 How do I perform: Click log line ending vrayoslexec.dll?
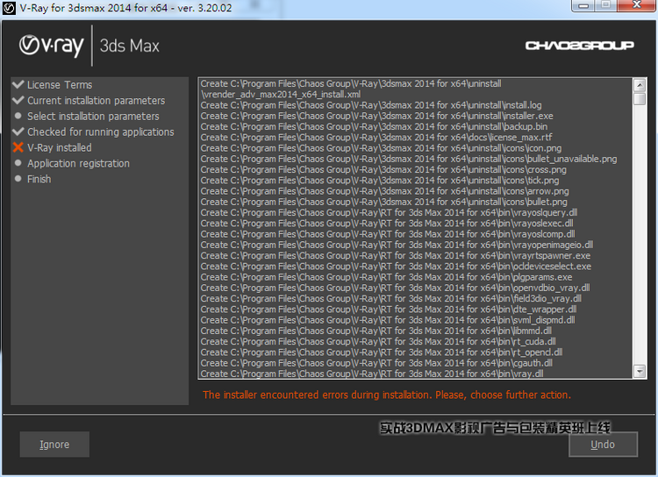coord(387,224)
